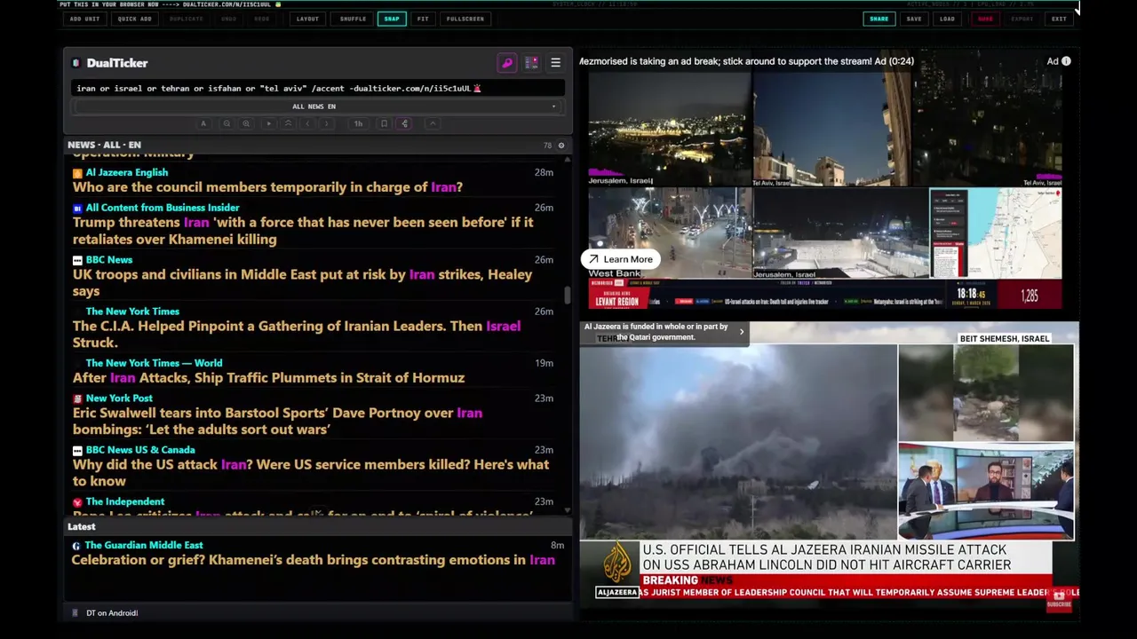The image size is (1137, 639).
Task: Click the New York Post source icon
Action: tap(77, 398)
